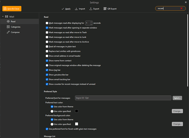Click the white background color swatch
The image size is (189, 138).
pyautogui.click(x=77, y=124)
